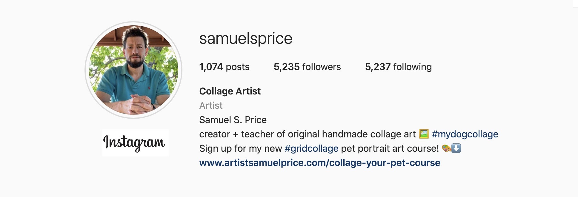This screenshot has height=197, width=578.
Task: Click the samuelsprice username heading
Action: tap(246, 39)
